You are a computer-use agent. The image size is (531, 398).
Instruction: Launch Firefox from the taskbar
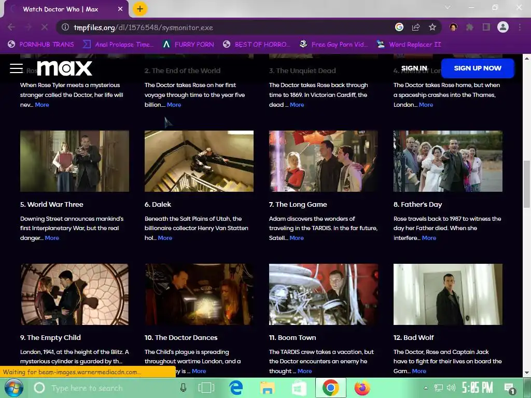pos(362,388)
